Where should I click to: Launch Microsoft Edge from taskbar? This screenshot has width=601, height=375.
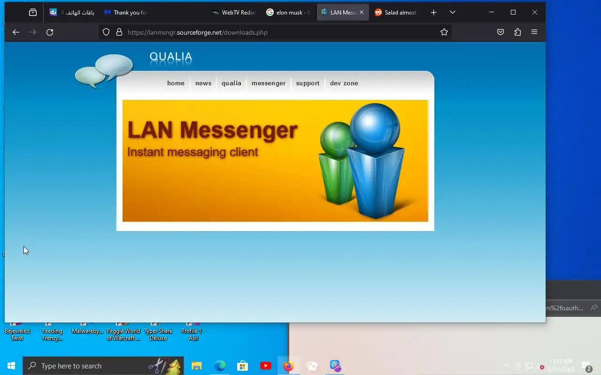(219, 366)
